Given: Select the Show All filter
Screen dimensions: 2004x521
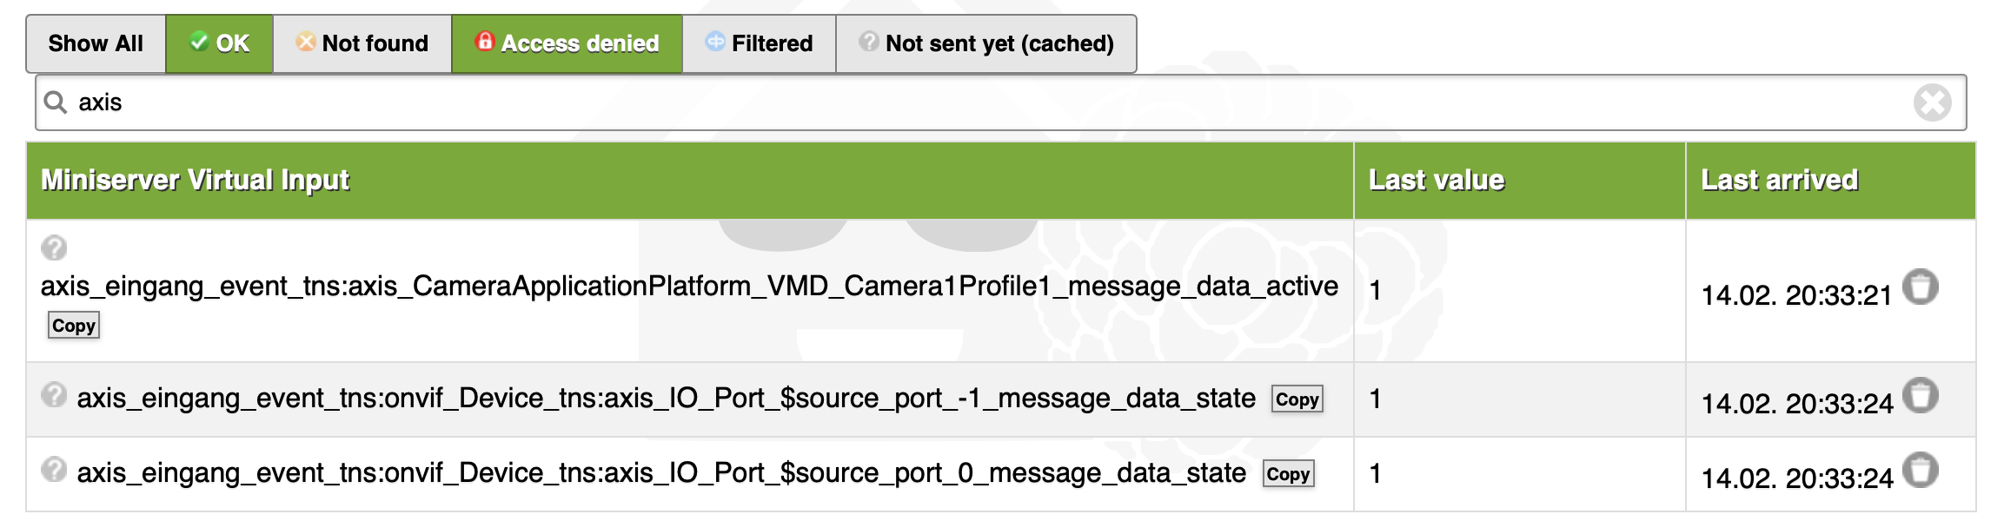Looking at the screenshot, I should pos(96,43).
